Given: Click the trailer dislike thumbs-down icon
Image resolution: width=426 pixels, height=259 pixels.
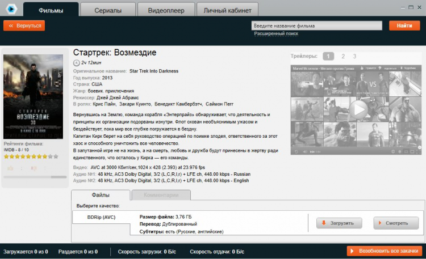Looking at the screenshot, I should click(380, 68).
